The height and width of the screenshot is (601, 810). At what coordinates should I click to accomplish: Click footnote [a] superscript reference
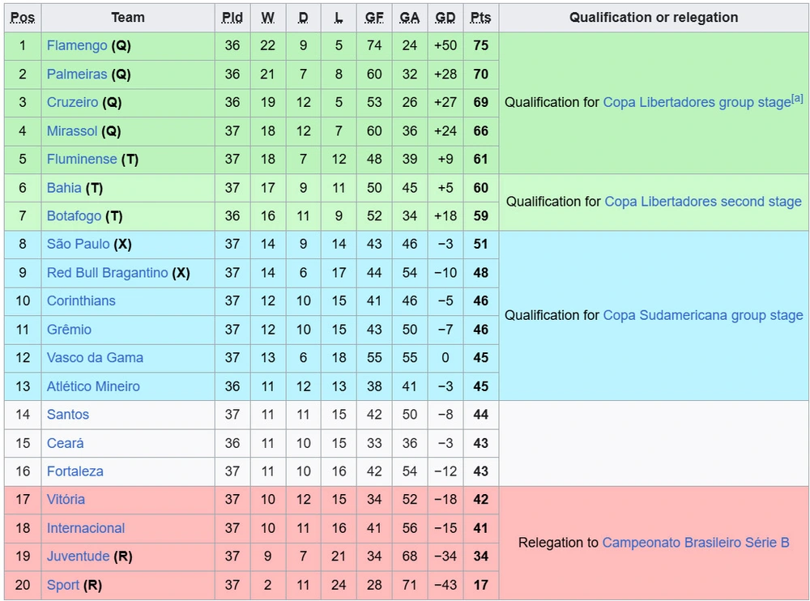tap(797, 98)
